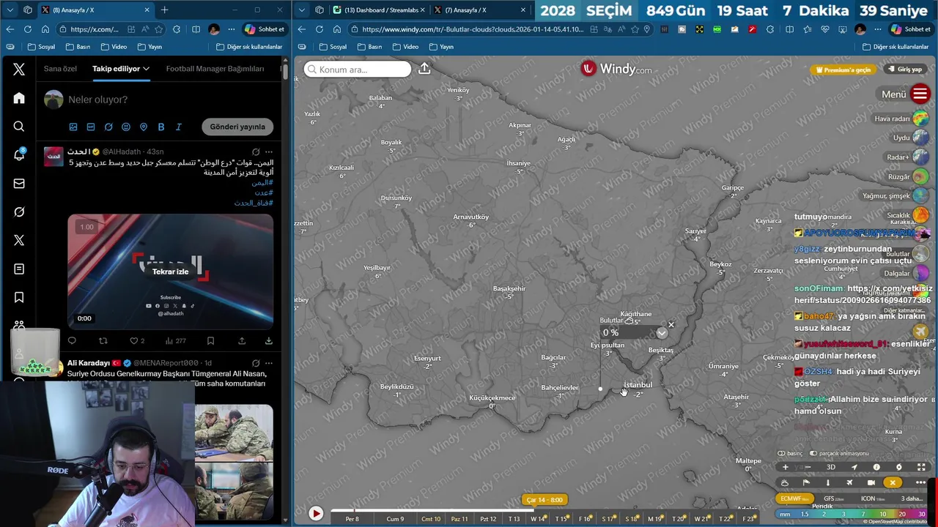Center map on my location arrow
This screenshot has width=938, height=527.
tap(854, 467)
